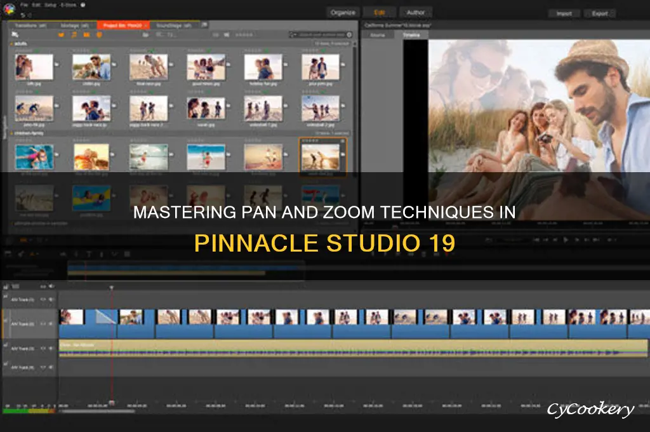Viewport: 650px width, 432px height.
Task: Toggle lock on A/V Track (1)
Action: point(43,299)
